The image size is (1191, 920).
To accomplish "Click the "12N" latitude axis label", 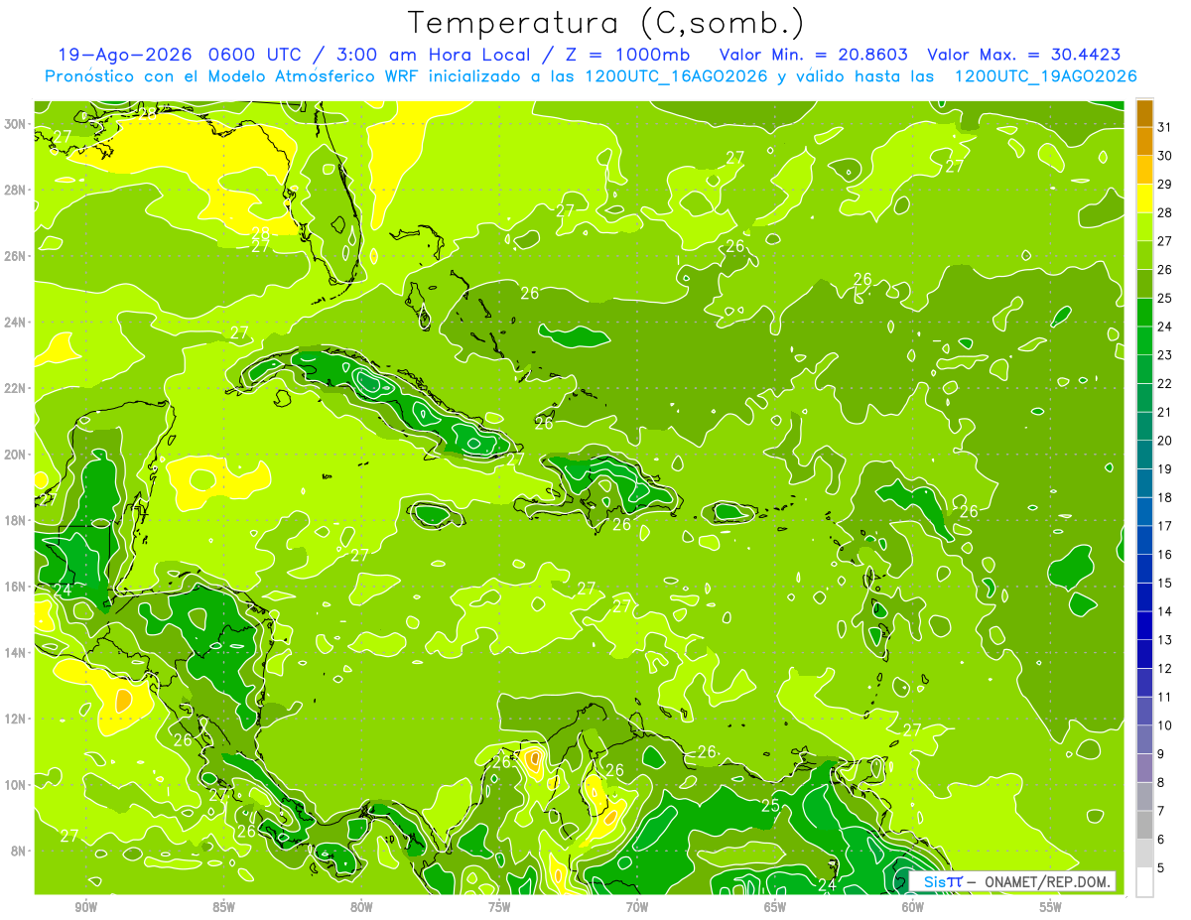I will [x=16, y=719].
